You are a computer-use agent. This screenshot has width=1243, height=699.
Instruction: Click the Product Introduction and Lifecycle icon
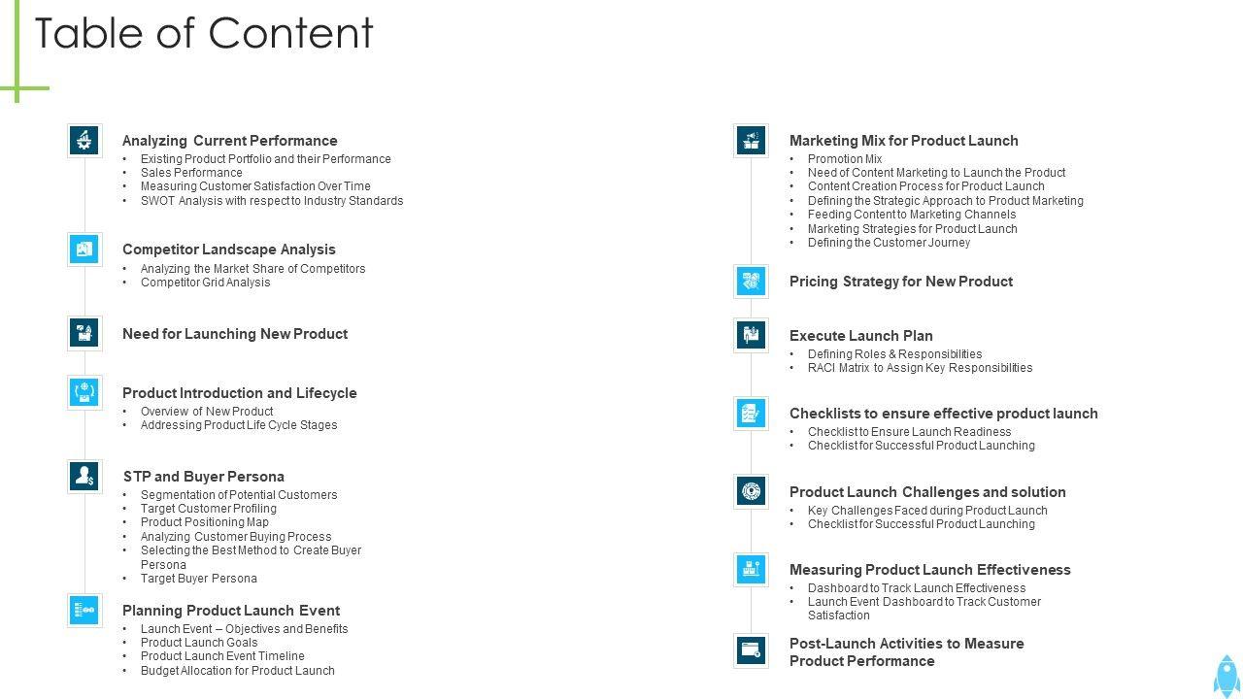coord(84,392)
